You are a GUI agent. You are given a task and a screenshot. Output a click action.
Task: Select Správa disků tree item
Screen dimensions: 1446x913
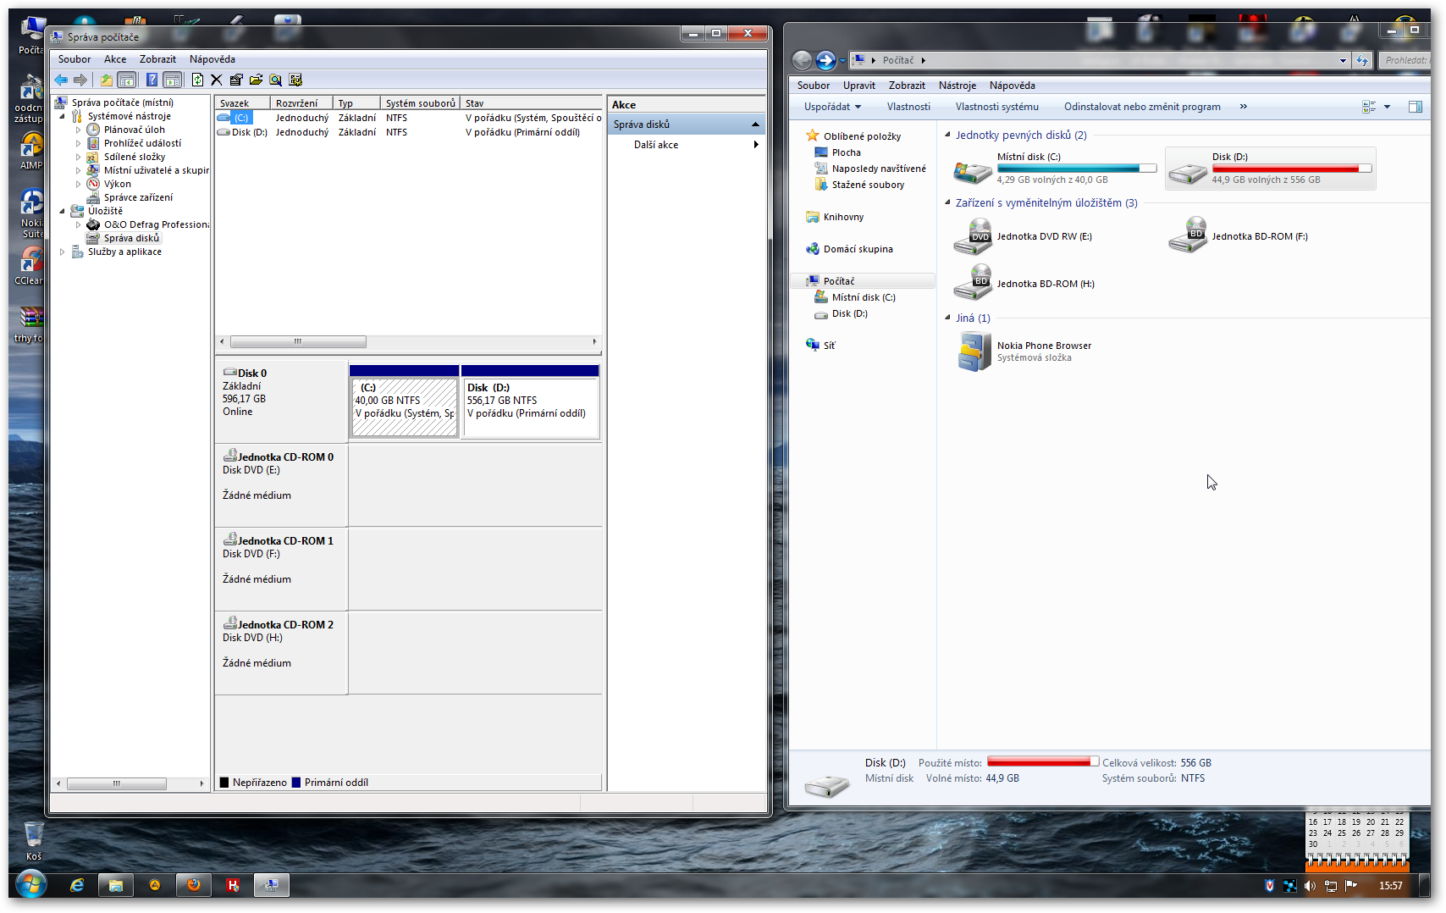pyautogui.click(x=131, y=238)
